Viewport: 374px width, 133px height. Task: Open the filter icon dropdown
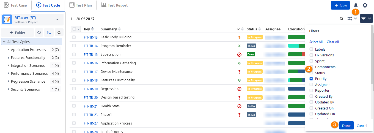(367, 19)
